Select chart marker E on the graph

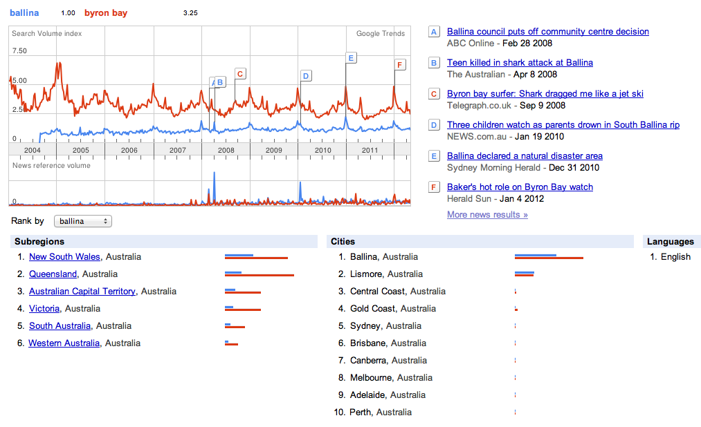351,58
